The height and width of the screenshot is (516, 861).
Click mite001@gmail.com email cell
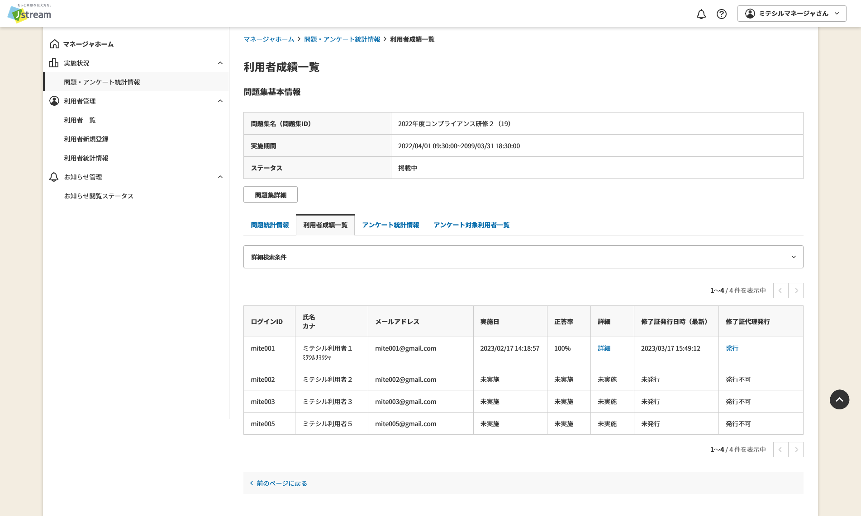(x=421, y=352)
